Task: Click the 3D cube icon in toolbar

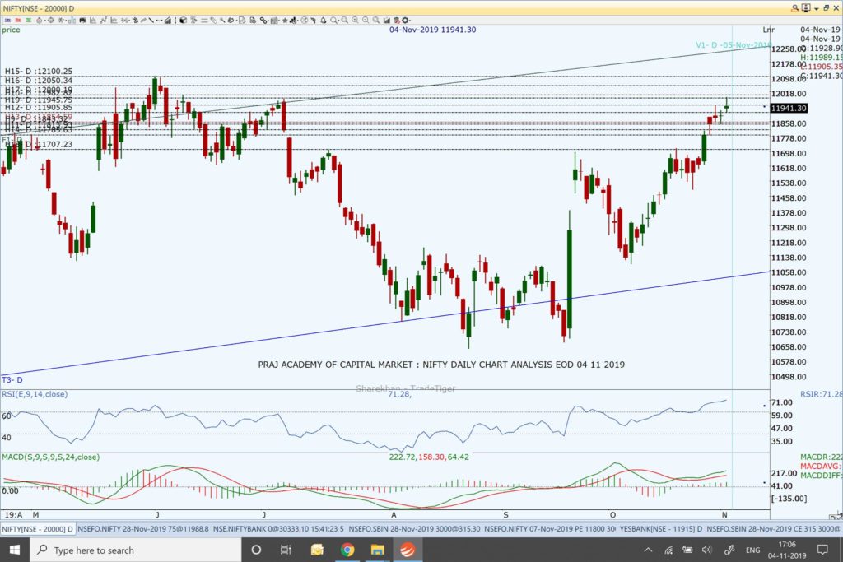Action: (183, 21)
